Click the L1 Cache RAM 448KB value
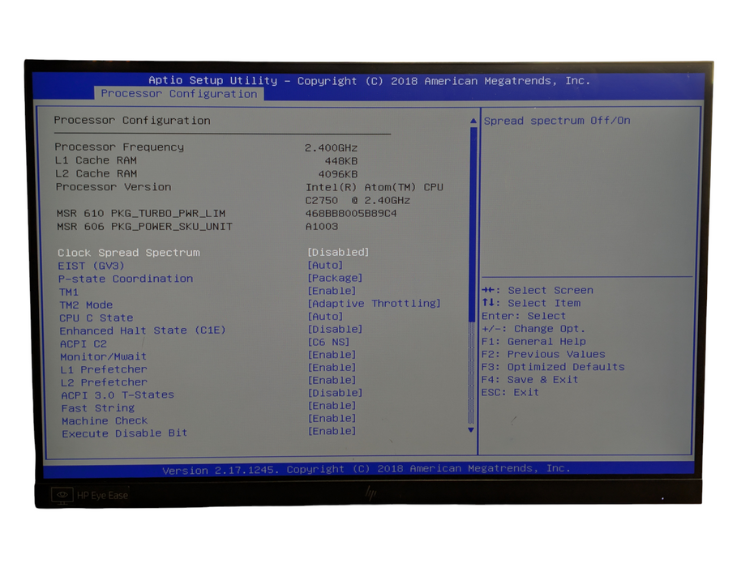 [341, 161]
